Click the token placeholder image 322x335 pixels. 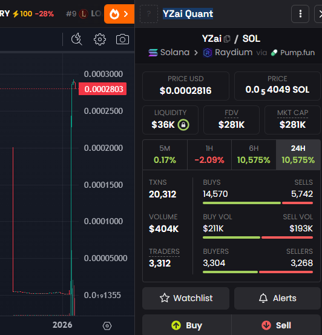149,14
